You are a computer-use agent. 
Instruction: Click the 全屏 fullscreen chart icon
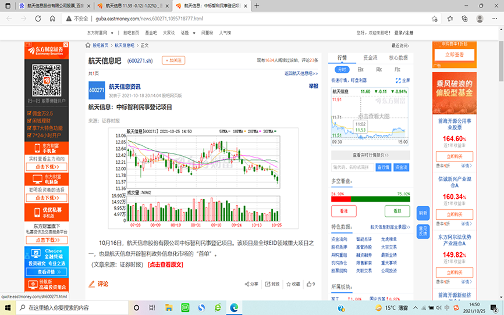(398, 81)
